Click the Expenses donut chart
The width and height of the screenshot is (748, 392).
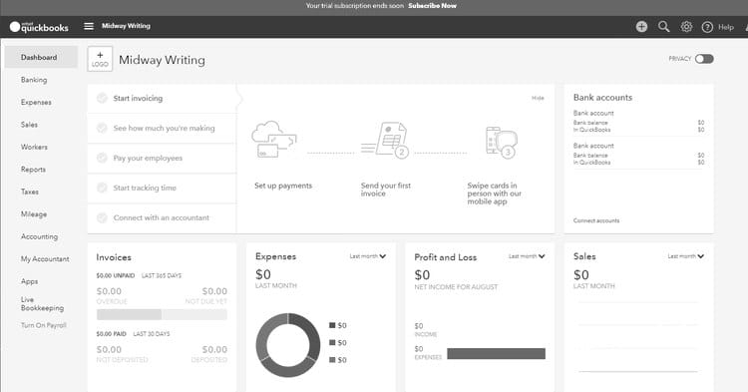point(288,345)
